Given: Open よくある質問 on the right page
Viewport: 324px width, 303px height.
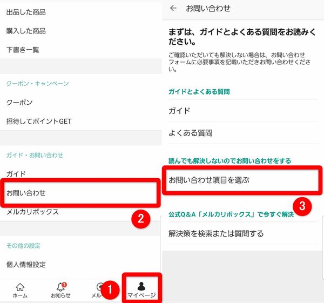Looking at the screenshot, I should 243,133.
